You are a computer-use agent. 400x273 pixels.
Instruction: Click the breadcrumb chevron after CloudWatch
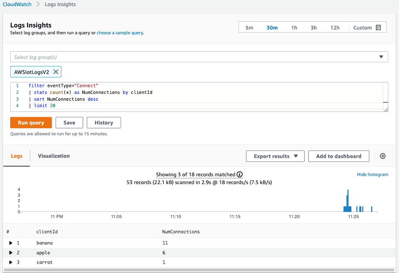[37, 4]
